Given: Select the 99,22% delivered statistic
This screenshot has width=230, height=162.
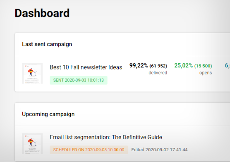Looking at the screenshot, I should (148, 69).
